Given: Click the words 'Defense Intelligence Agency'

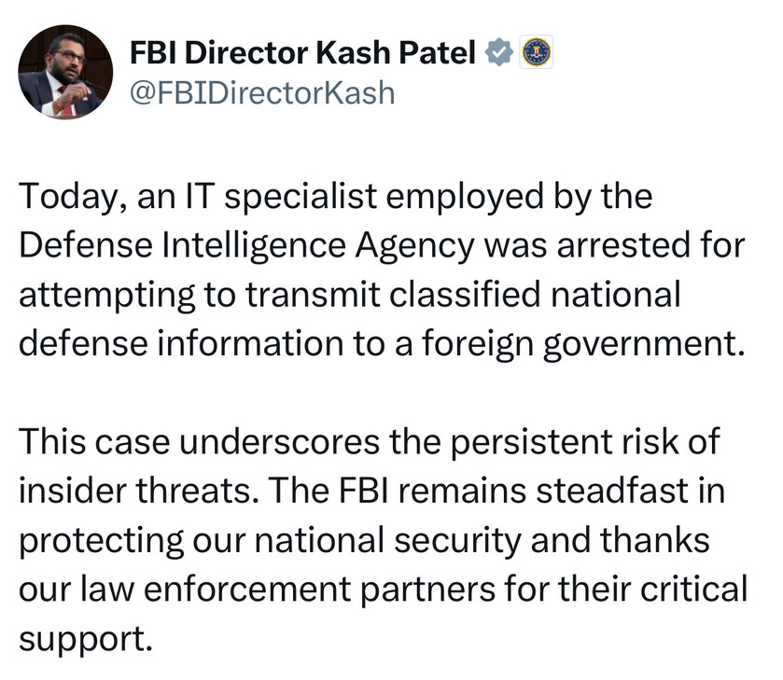Looking at the screenshot, I should 246,246.
